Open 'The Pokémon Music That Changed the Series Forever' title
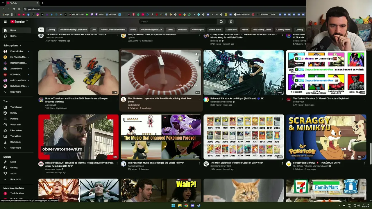372x209 pixels. click(x=156, y=163)
